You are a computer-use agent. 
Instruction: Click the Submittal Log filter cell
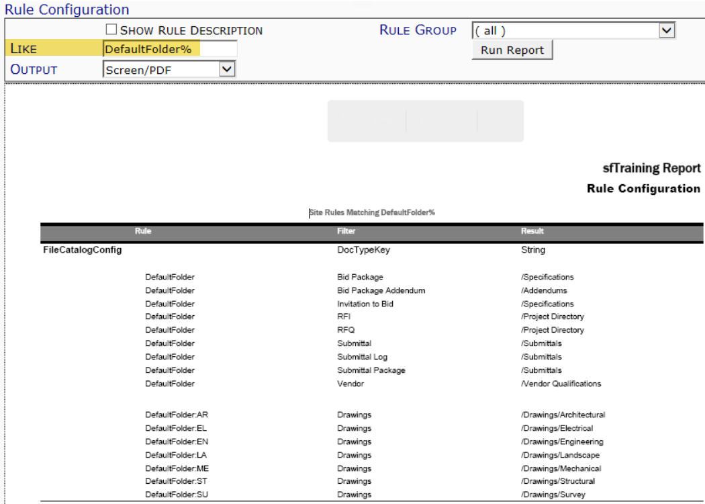click(x=363, y=357)
